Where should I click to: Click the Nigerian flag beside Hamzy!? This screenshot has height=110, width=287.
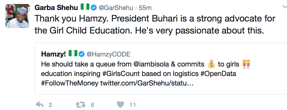coord(73,54)
